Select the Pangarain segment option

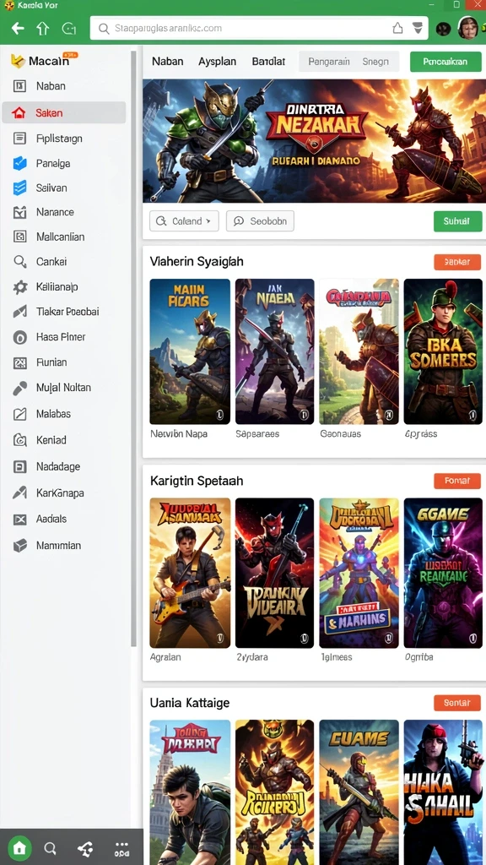click(329, 62)
